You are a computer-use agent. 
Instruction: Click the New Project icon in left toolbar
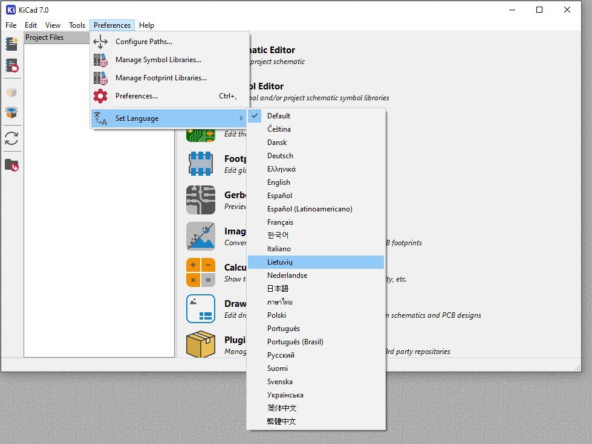click(x=11, y=43)
